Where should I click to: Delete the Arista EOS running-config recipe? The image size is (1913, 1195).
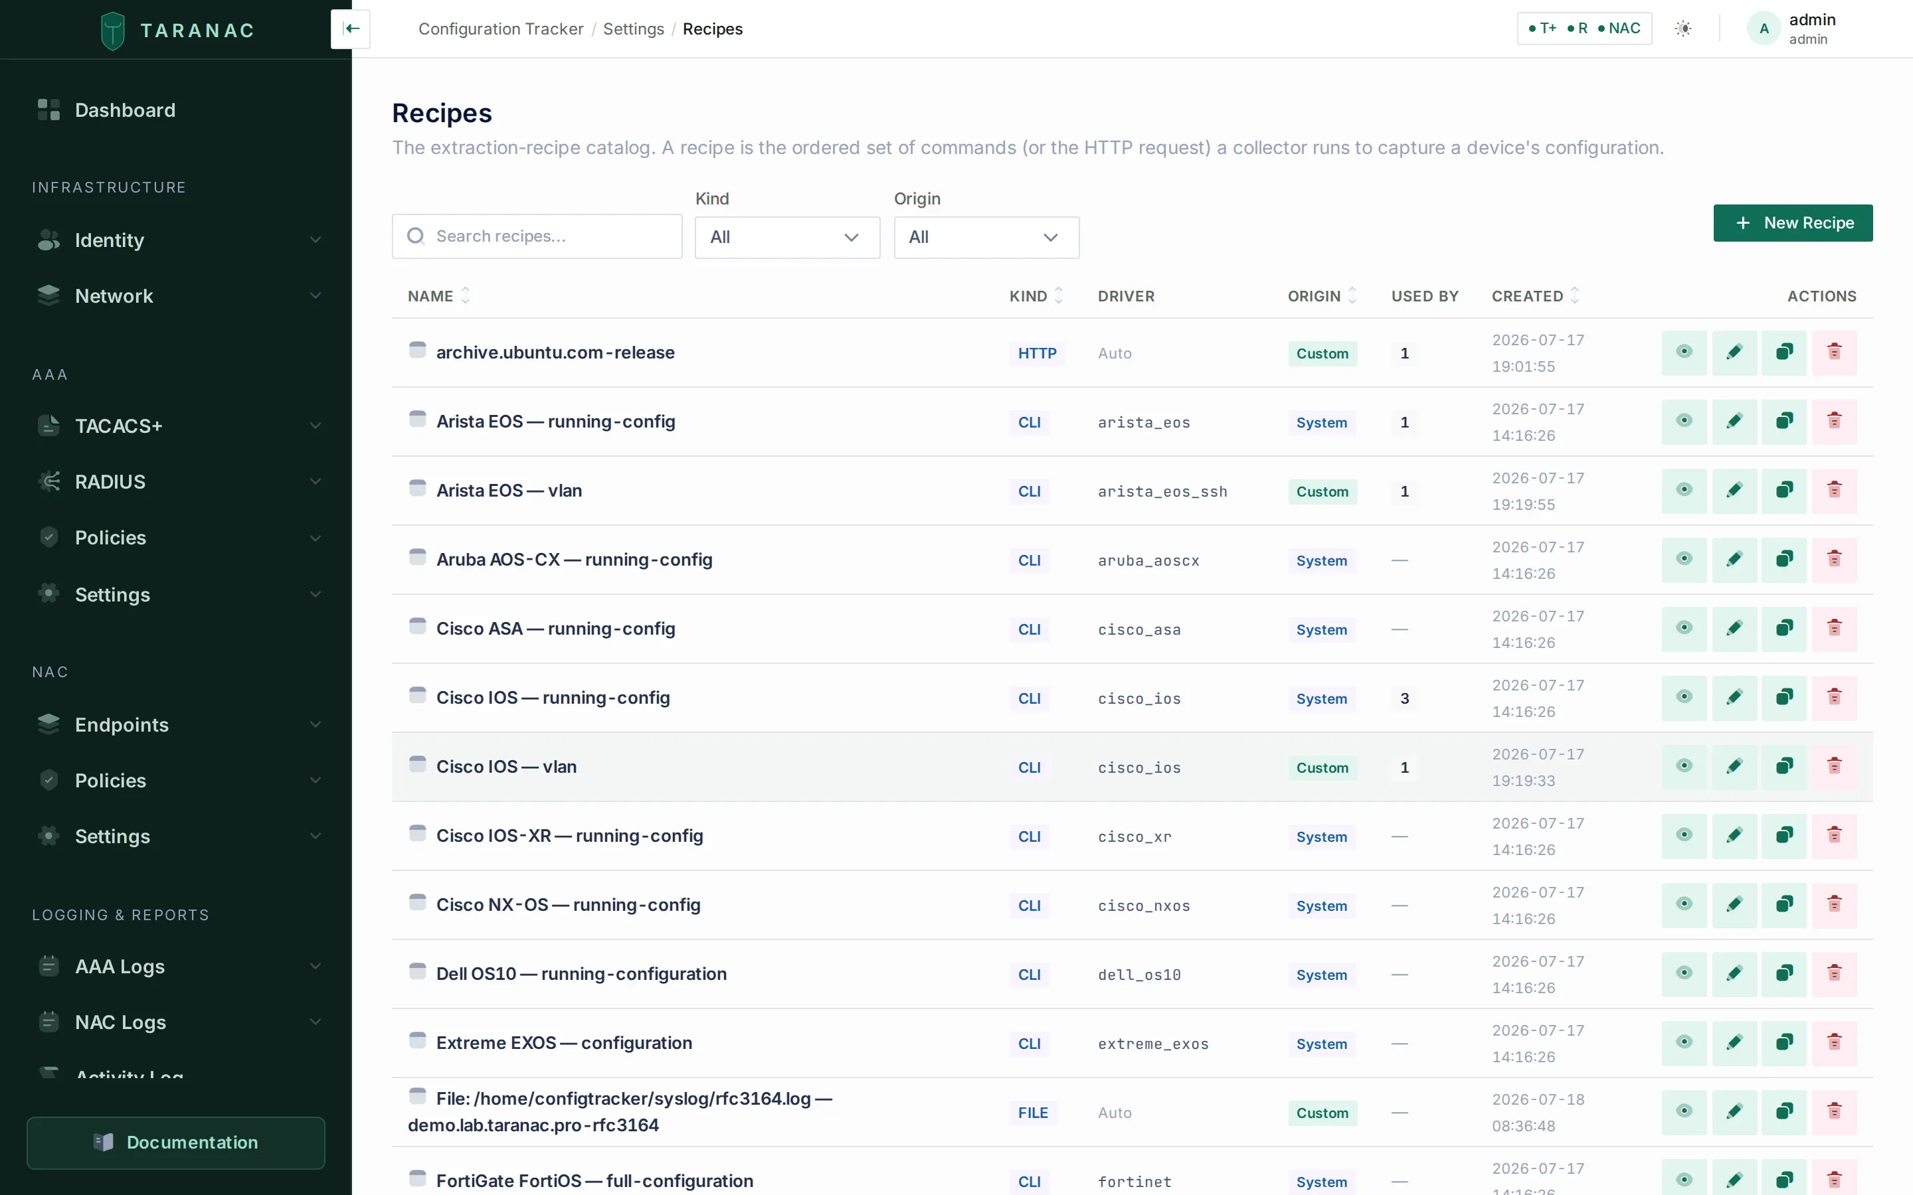pos(1834,422)
